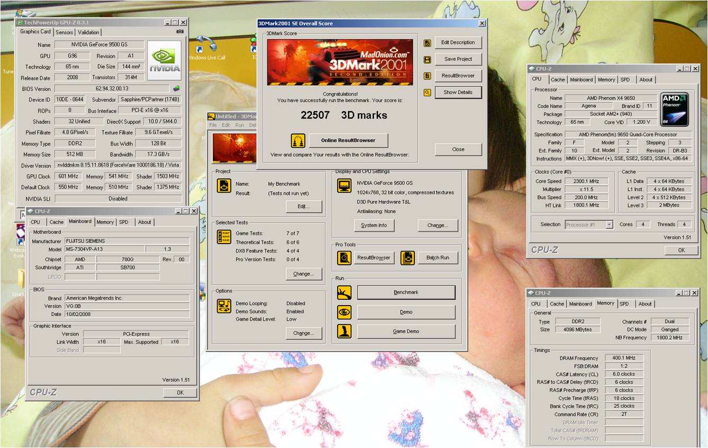Click the Edit Description note icon

pos(427,43)
